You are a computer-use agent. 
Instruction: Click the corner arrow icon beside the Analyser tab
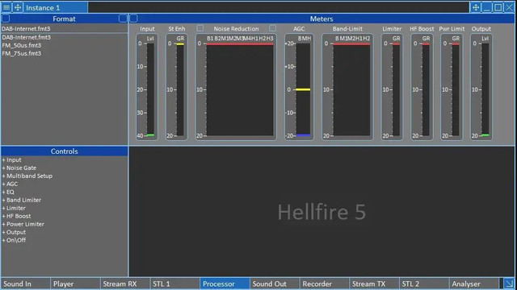point(509,283)
